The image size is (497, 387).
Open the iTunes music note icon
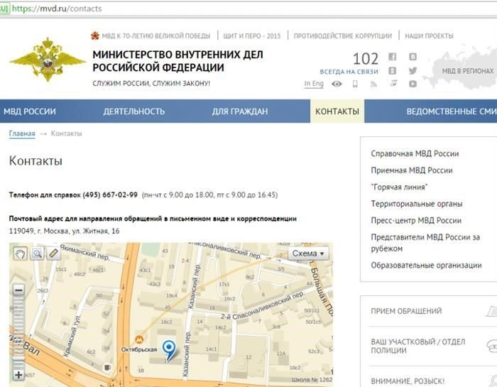[x=393, y=83]
